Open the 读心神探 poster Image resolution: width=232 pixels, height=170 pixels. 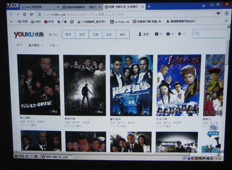(39, 85)
